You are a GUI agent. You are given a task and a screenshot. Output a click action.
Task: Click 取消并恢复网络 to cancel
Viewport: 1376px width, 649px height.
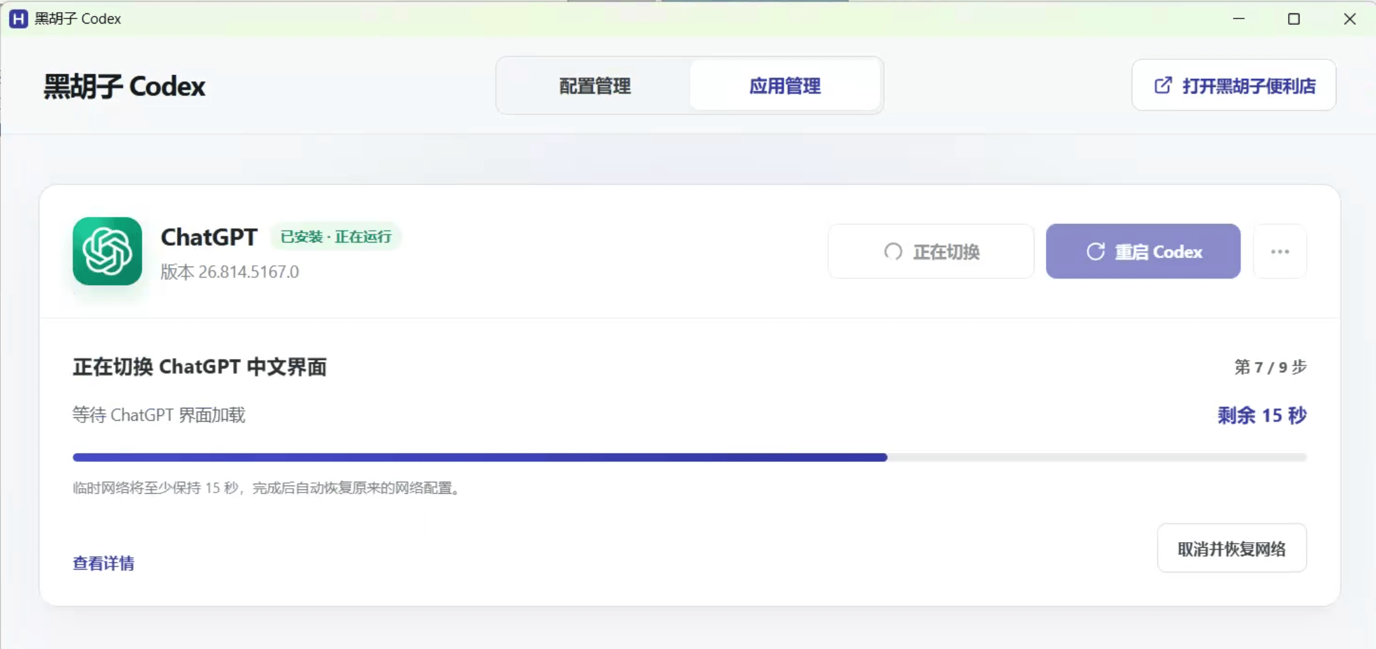pos(1232,548)
